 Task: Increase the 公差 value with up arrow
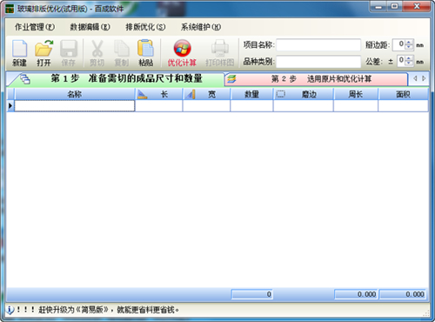[x=409, y=58]
